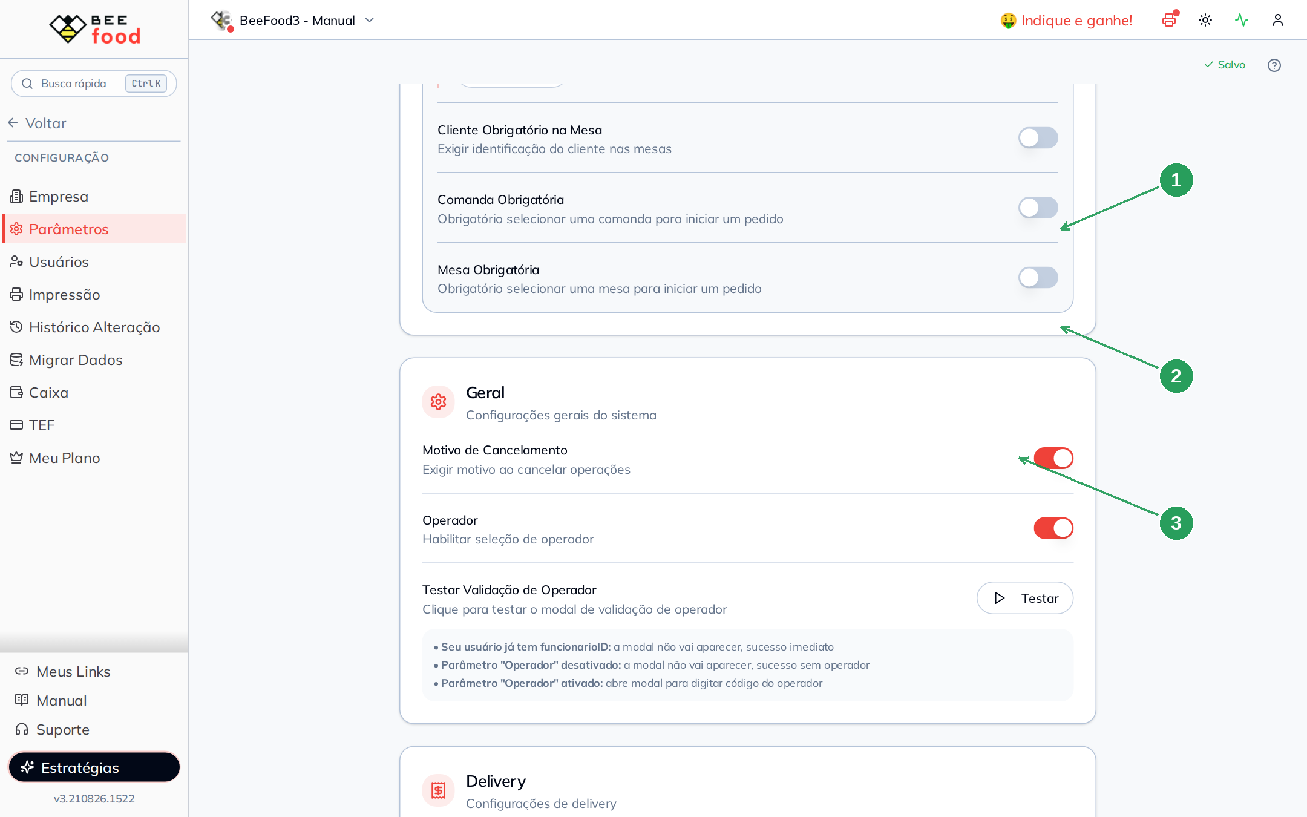Disable the Operador toggle

click(x=1053, y=528)
